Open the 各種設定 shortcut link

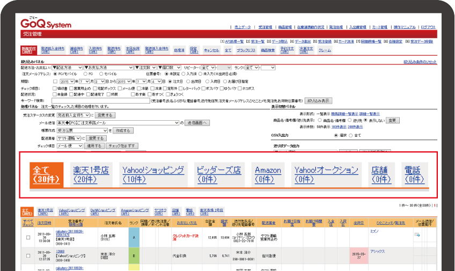click(395, 41)
